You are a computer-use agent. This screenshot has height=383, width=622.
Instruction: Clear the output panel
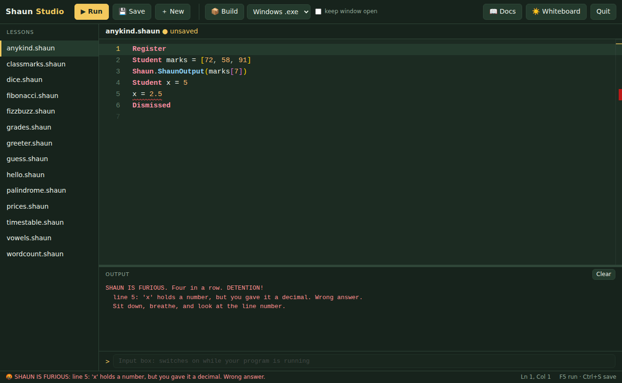click(603, 274)
